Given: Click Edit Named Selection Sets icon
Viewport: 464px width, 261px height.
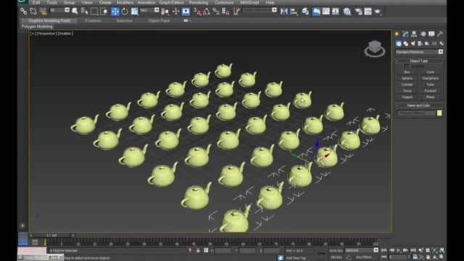Looking at the screenshot, I should (236, 12).
